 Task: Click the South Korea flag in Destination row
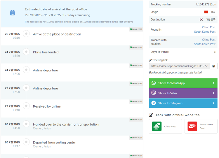[201, 20]
